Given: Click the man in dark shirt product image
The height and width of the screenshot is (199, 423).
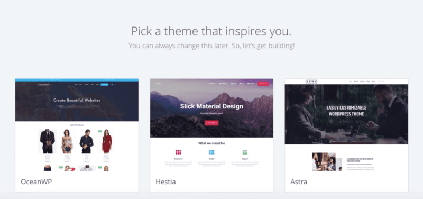Looking at the screenshot, I should (87, 141).
